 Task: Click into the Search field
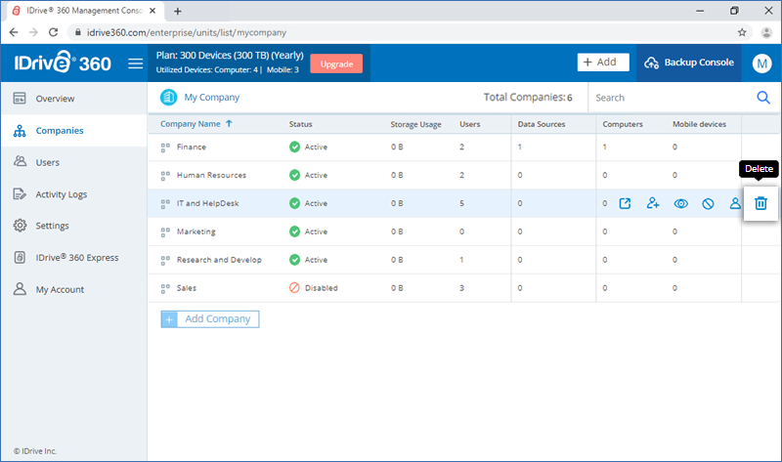(x=673, y=98)
